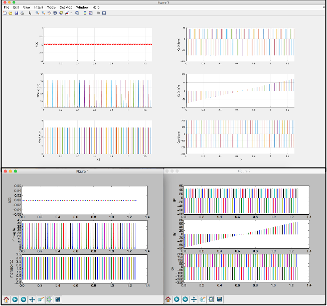The image size is (327, 306).
Task: Expand the Brush tool dropdown arrow
Action: tap(71, 13)
